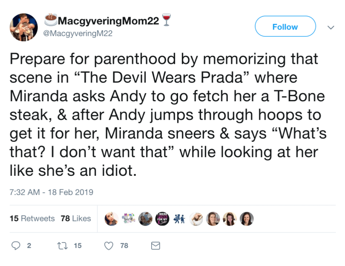The image size is (345, 266).
Task: Click the third liker avatar in the row
Action: coord(146,218)
